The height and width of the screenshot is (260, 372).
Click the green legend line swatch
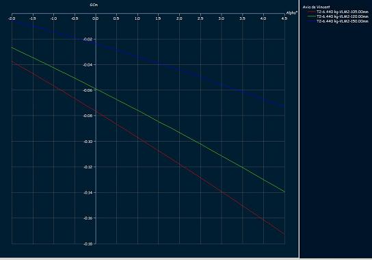(x=311, y=16)
